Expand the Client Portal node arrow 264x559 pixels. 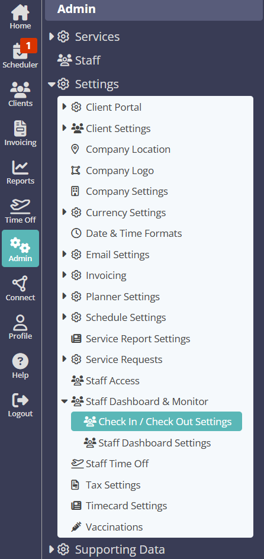click(65, 107)
